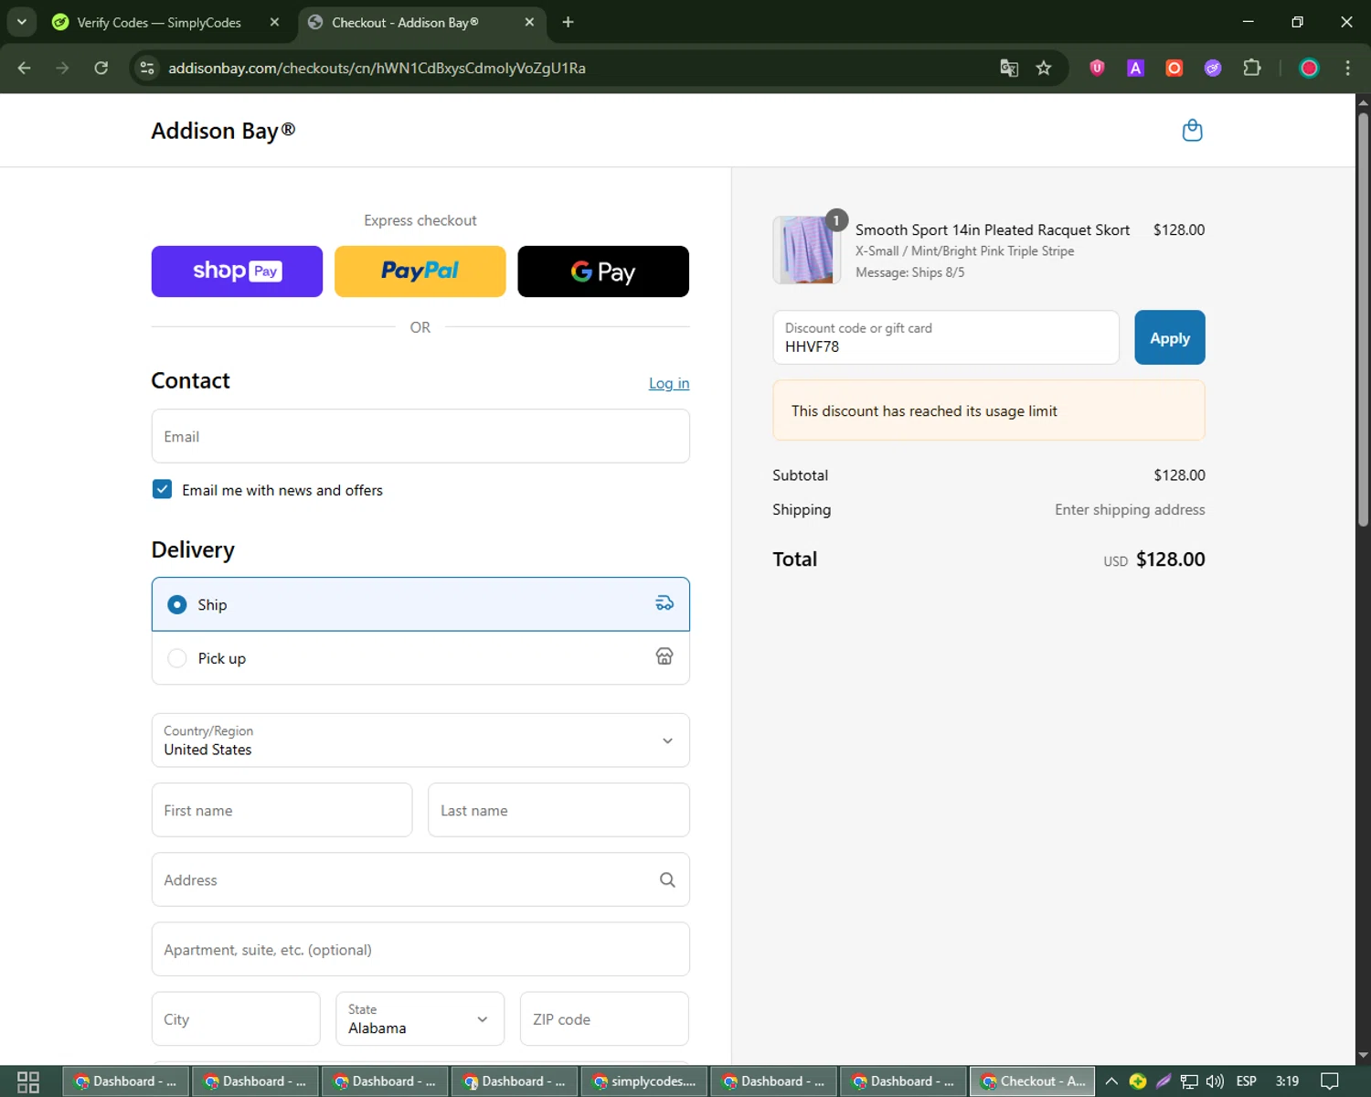
Task: Apply the discount code
Action: [x=1169, y=337]
